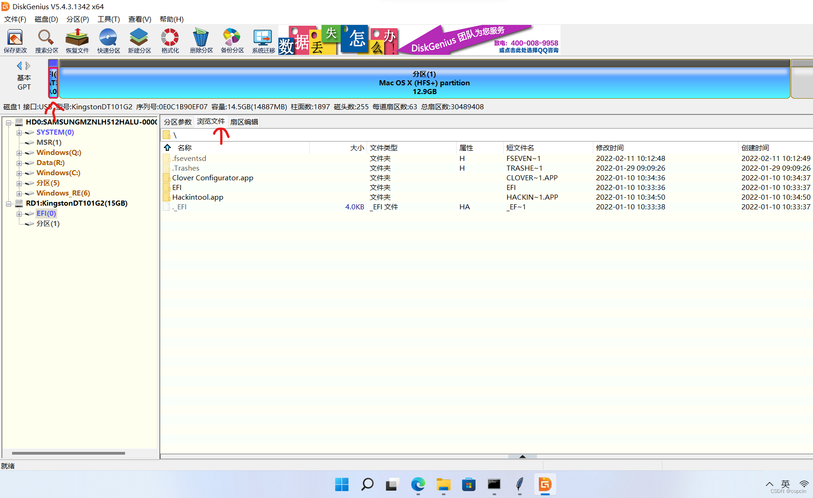Screen dimensions: 813x498
Task: Open the Search Partitions (搜索分区) tool
Action: [x=47, y=41]
